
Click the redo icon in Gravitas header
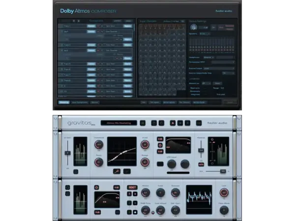161,123
